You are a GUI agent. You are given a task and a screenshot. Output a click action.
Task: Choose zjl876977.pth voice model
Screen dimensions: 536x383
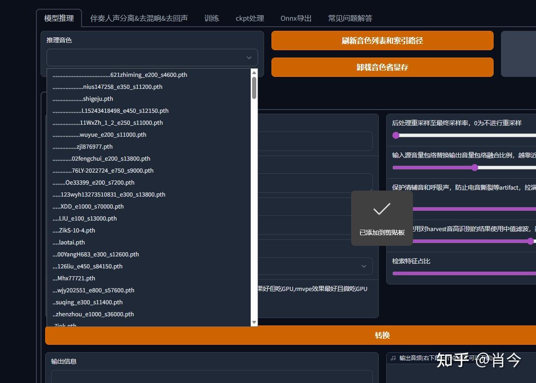click(x=149, y=146)
